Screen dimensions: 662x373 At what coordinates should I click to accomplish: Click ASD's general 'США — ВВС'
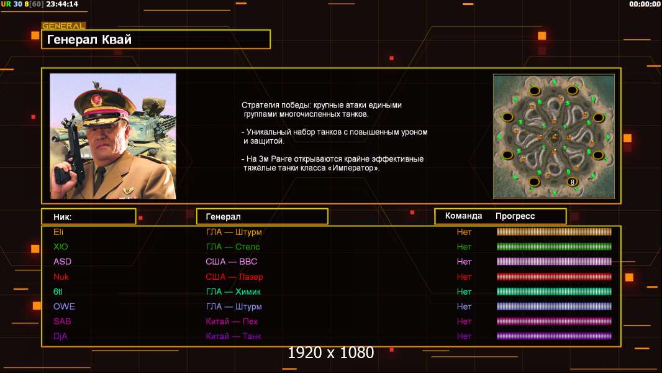tap(231, 262)
